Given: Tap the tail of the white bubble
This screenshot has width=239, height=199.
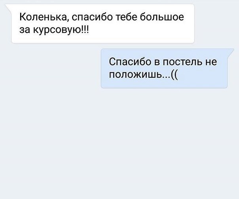Looking at the screenshot, I should pyautogui.click(x=8, y=8).
